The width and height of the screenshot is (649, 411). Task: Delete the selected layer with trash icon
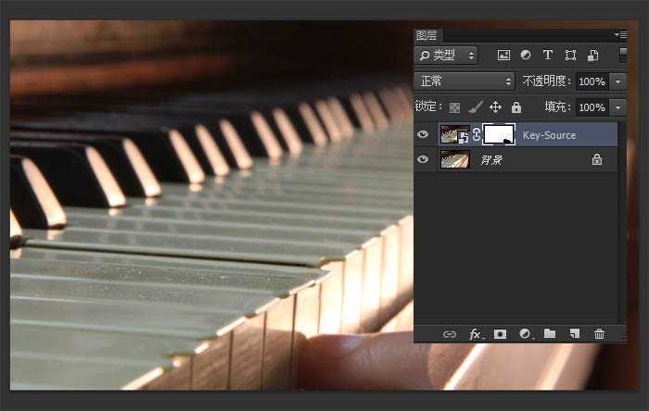[x=599, y=334]
